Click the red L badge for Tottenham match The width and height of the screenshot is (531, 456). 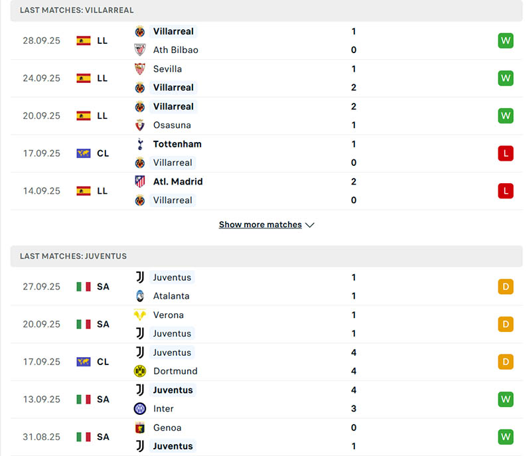tap(506, 153)
